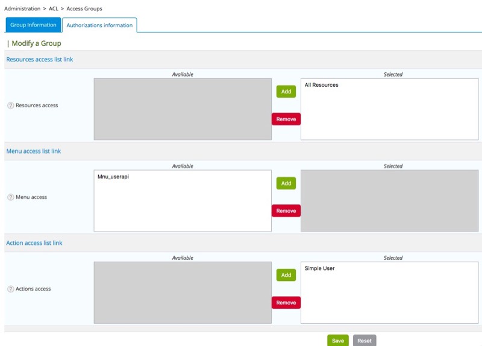Click help icon beside Actions access
The width and height of the screenshot is (482, 346).
10,289
